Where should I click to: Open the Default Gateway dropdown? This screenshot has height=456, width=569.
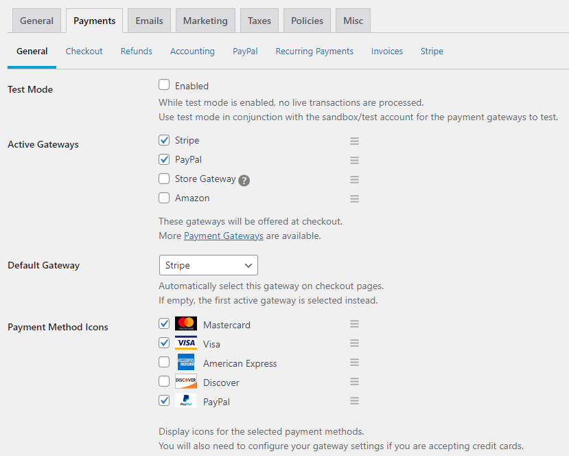click(208, 265)
